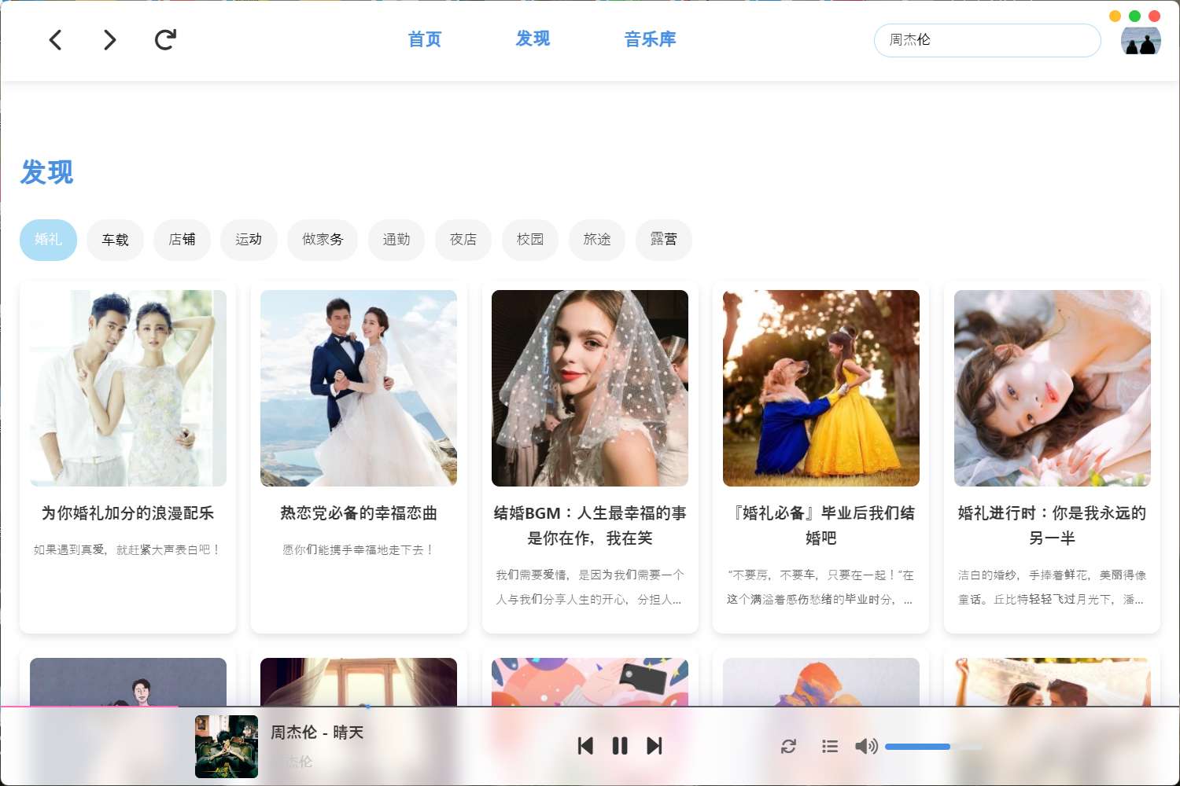This screenshot has width=1180, height=786.
Task: Select the 婚礼 category chip
Action: pos(48,240)
